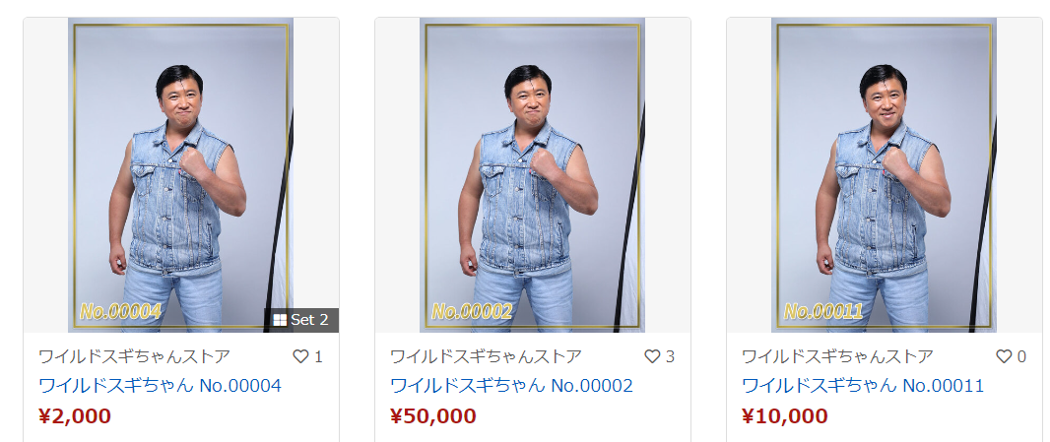Open the store name on the ¥50,000 card
This screenshot has height=442, width=1050.
(x=487, y=357)
